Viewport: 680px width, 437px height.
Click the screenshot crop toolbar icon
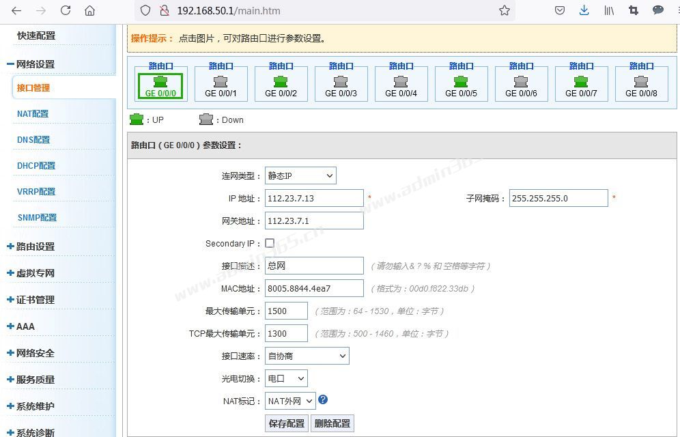[x=633, y=10]
